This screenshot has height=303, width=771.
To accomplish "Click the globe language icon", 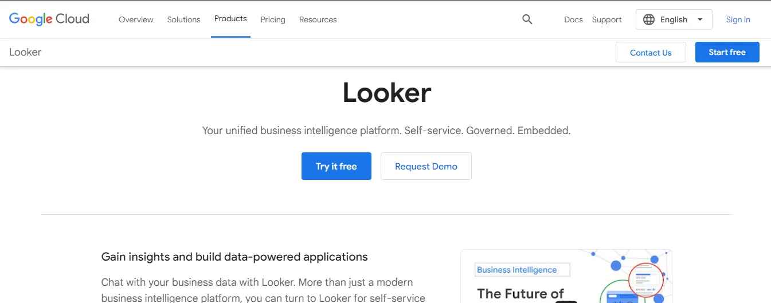I will 649,19.
